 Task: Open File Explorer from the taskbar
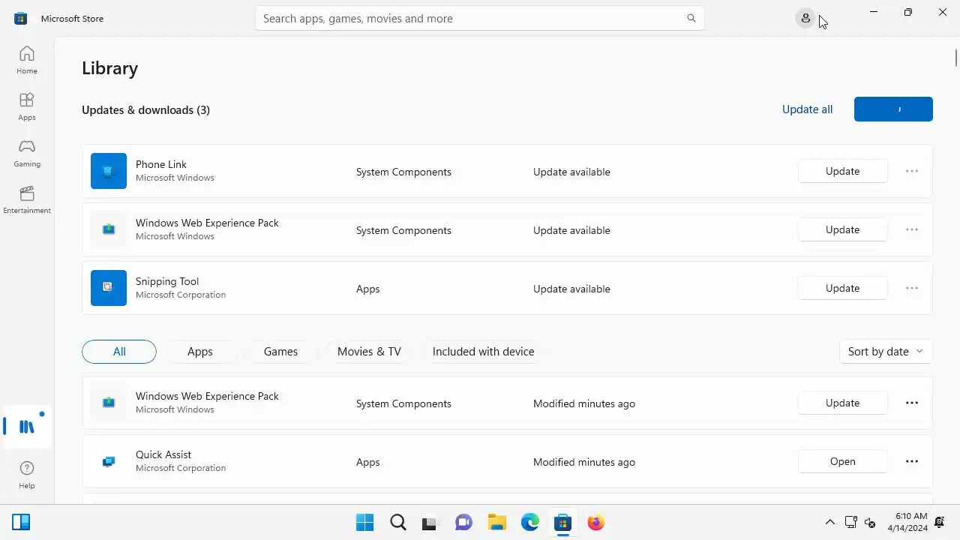pyautogui.click(x=497, y=522)
